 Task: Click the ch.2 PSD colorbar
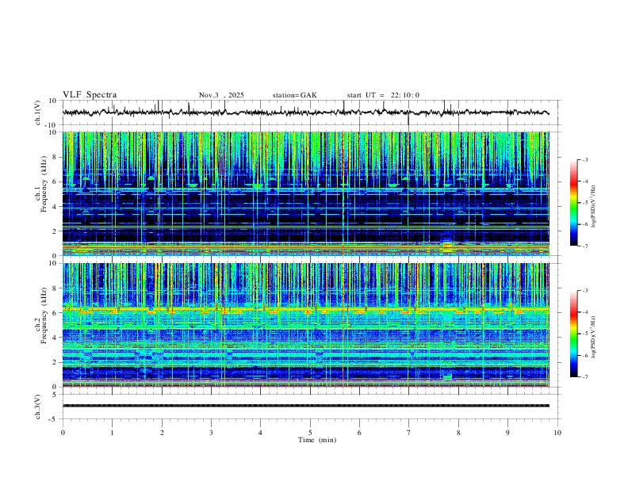click(573, 334)
